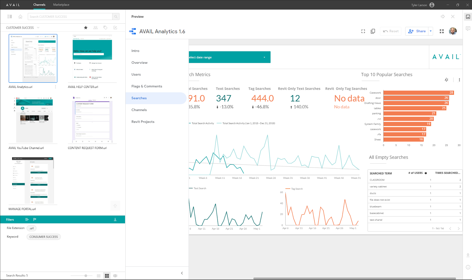Click the Share button

417,31
